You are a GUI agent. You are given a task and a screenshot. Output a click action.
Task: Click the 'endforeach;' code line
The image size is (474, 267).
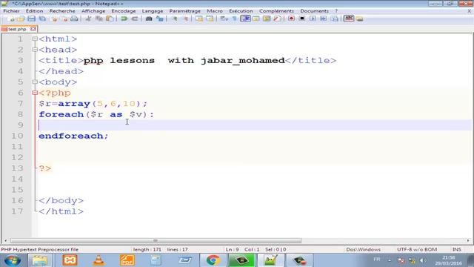tap(73, 136)
